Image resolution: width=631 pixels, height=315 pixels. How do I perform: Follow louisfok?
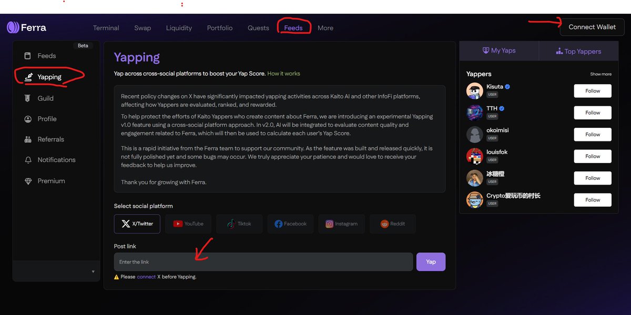[x=593, y=156]
